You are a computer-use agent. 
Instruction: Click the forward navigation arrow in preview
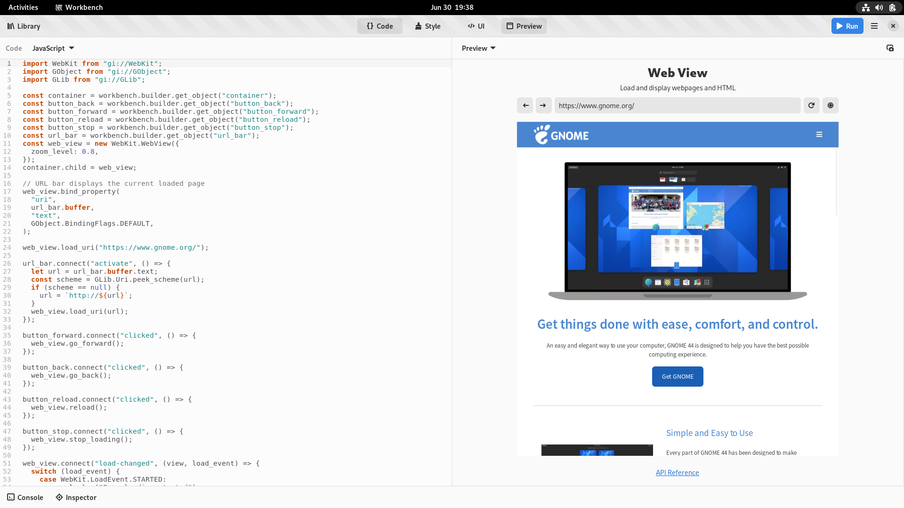pos(543,105)
